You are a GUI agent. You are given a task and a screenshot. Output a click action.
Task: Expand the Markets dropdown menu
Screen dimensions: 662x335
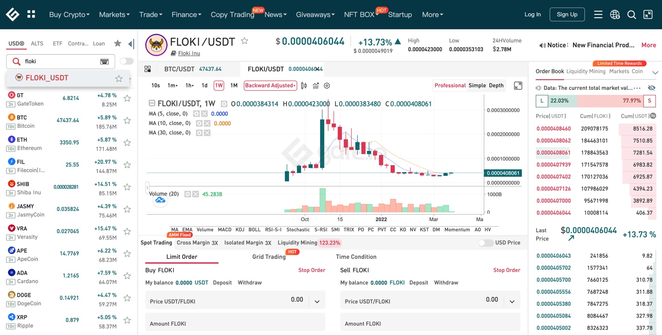click(x=114, y=14)
